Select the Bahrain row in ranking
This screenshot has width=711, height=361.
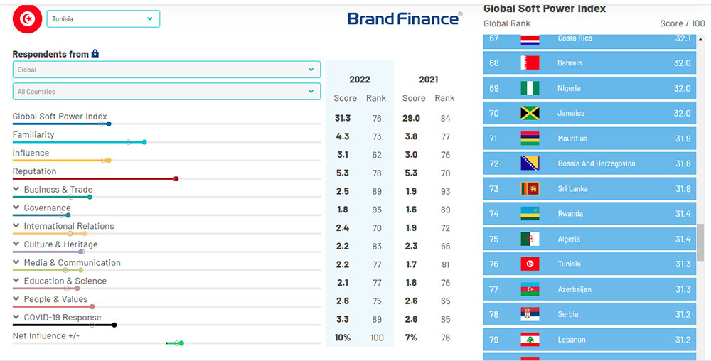point(589,63)
